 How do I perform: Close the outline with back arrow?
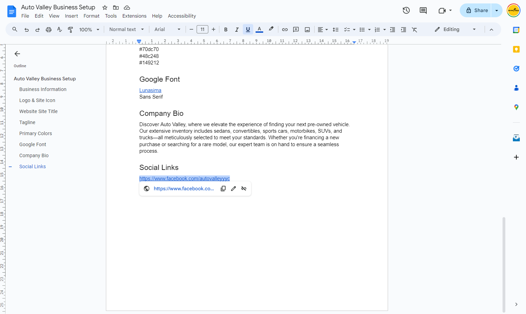(x=17, y=54)
